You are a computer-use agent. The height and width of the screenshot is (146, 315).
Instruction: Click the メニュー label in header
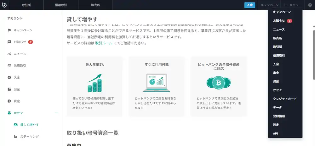coord(295,5)
